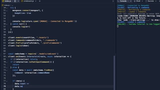Switch to the index.js editor tab
The width and height of the screenshot is (160, 90).
pos(8,1)
